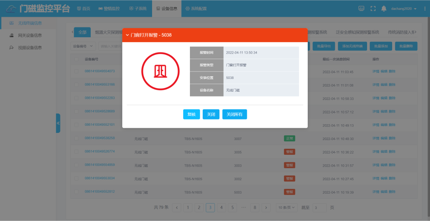Select the checkbox for device 0861410049552812

click(x=76, y=192)
